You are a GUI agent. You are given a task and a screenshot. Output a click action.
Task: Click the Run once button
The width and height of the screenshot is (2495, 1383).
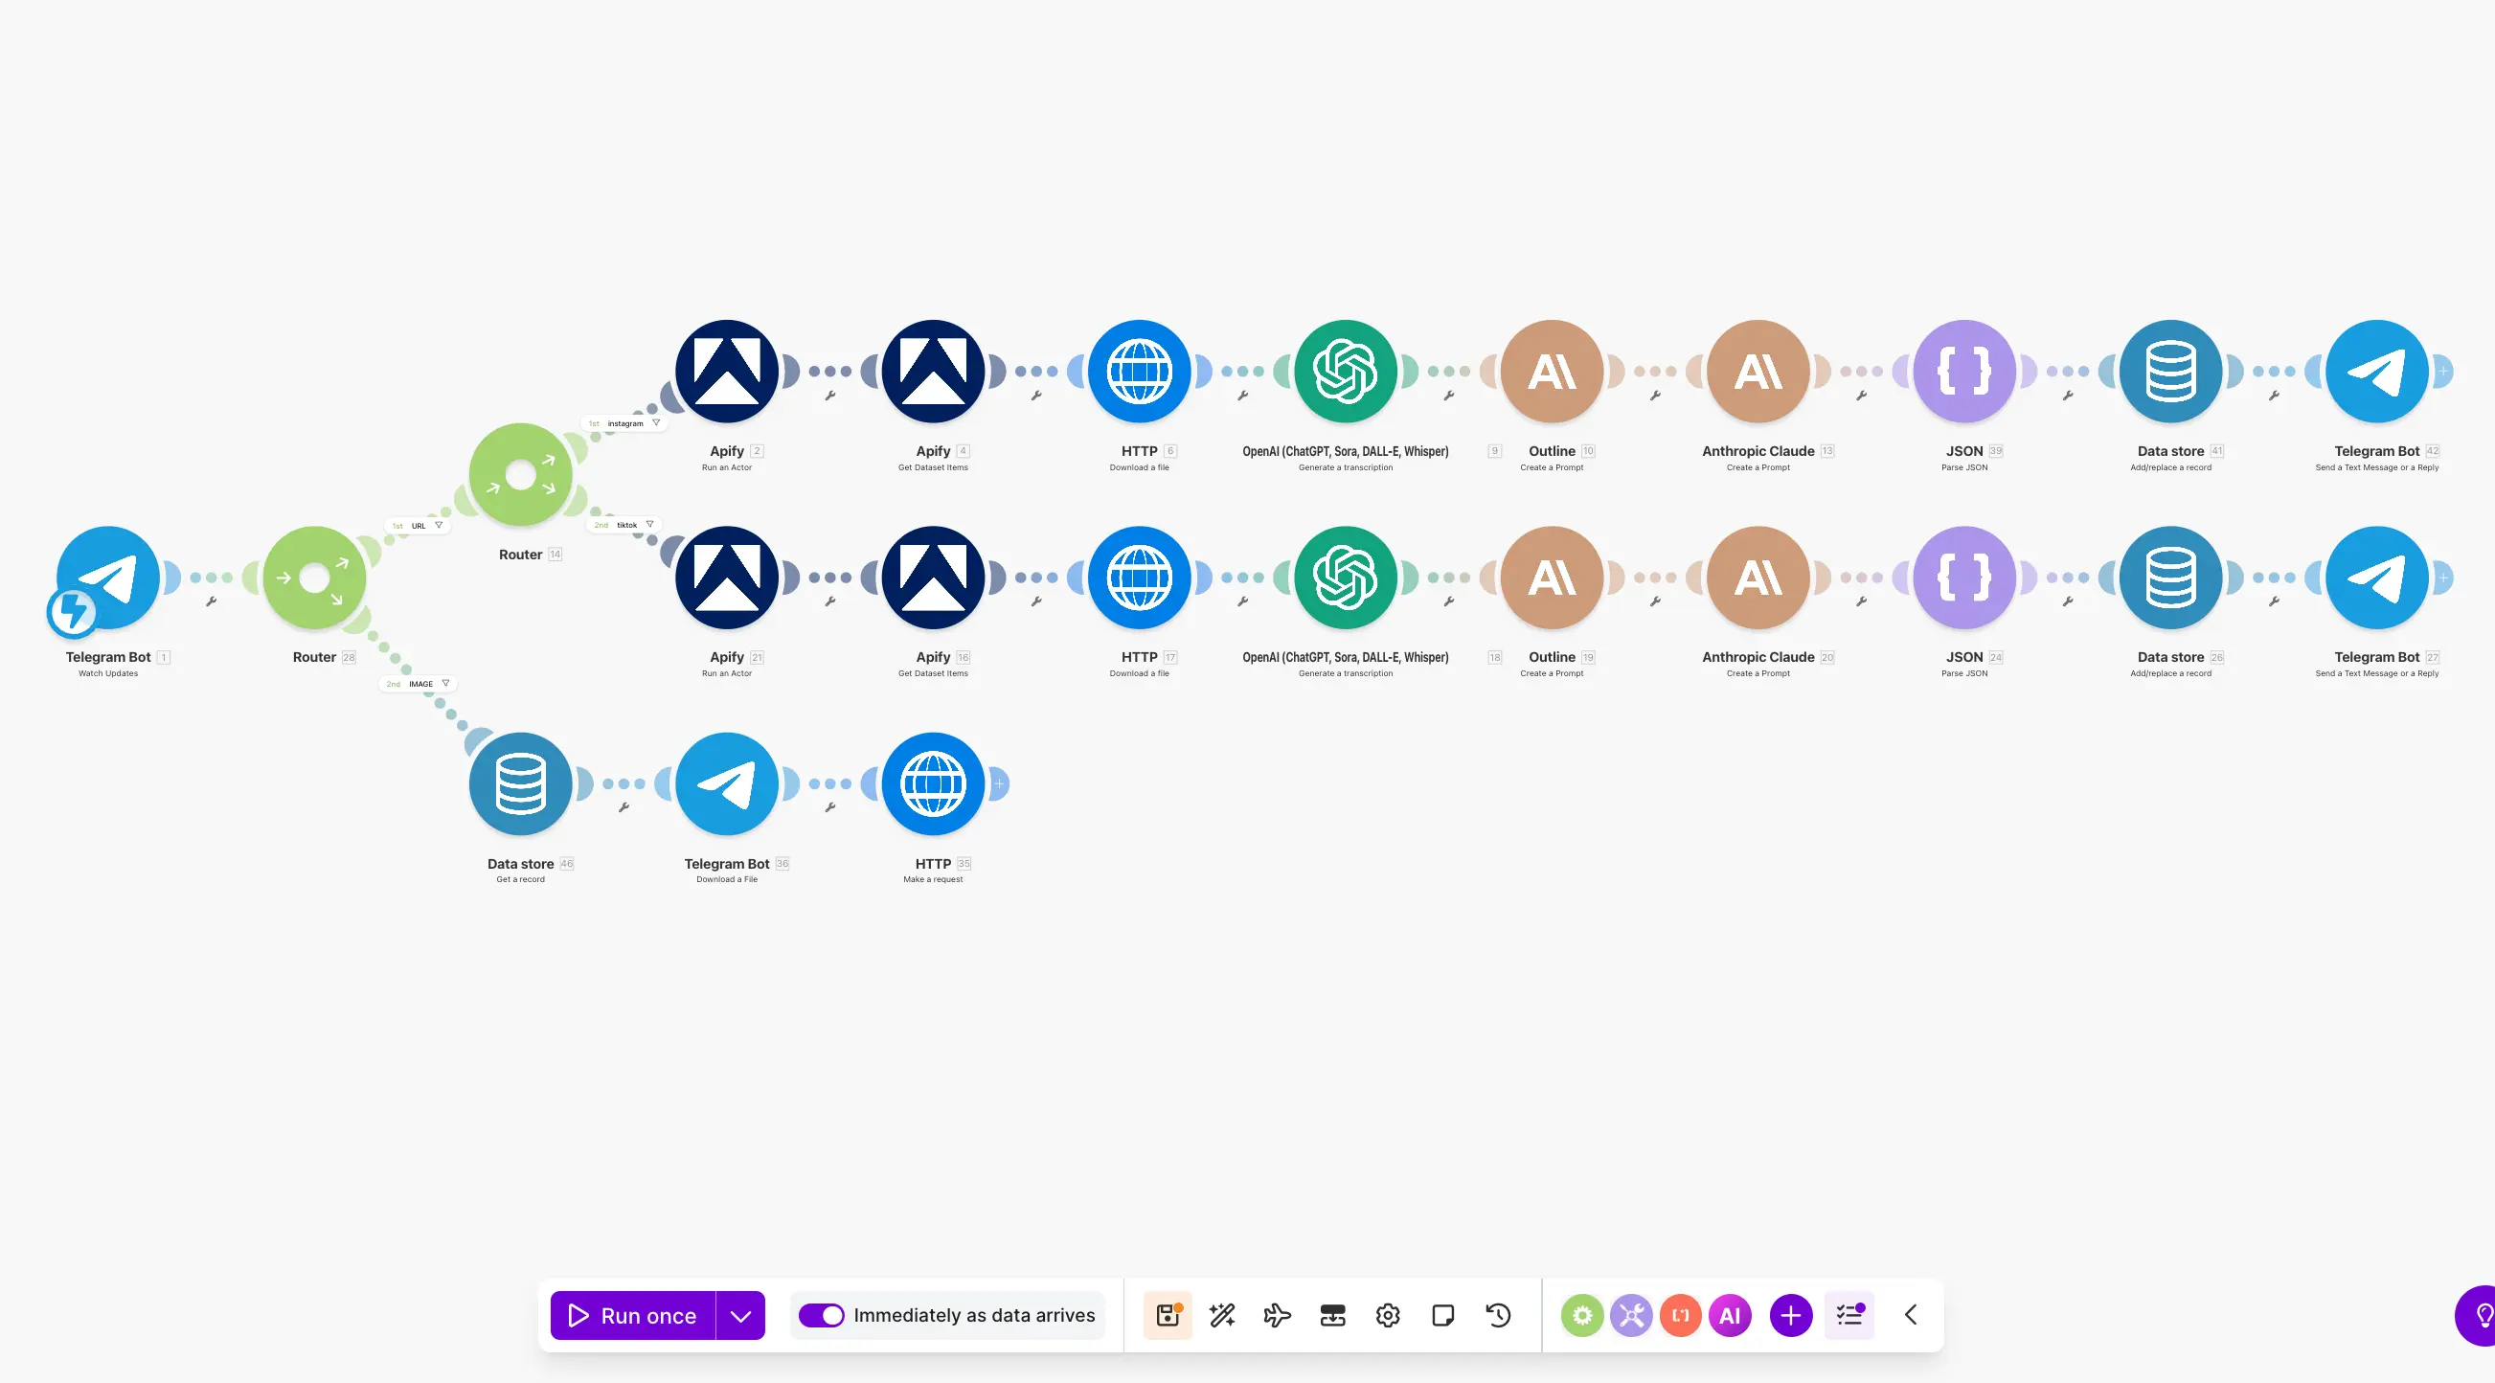click(x=633, y=1315)
